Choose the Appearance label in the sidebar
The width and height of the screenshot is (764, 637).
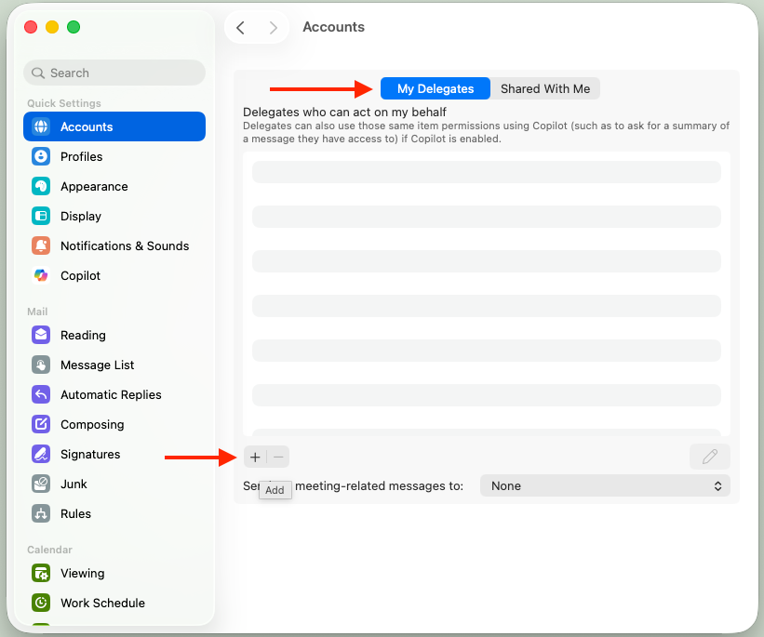pos(94,186)
